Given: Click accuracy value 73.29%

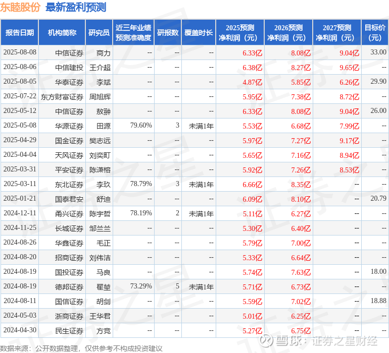Looking at the screenshot, I should point(141,286).
